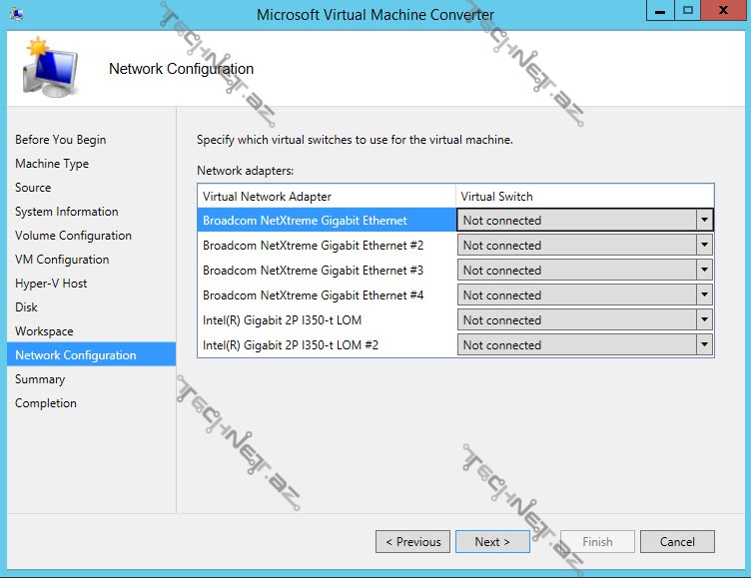
Task: Open Virtual Switch dropdown for Broadcom NetXtreme Gigabit Ethernet
Action: tap(704, 221)
